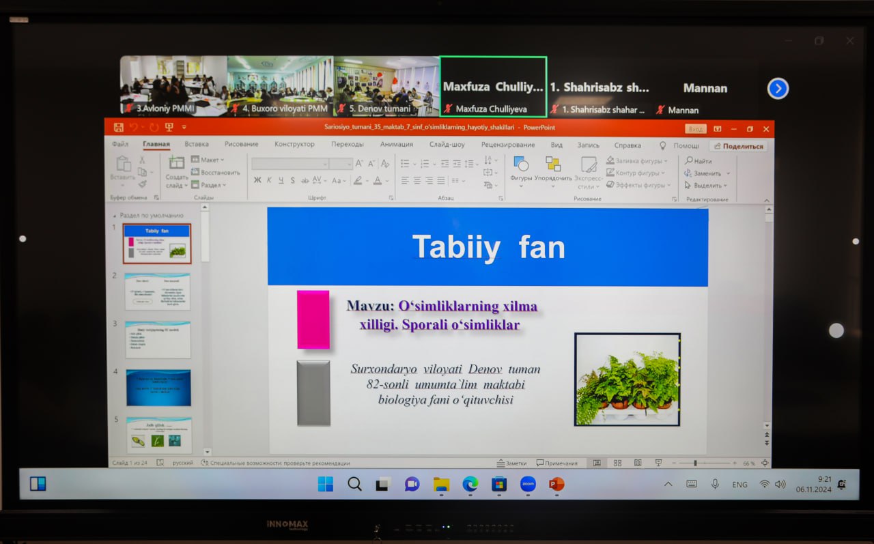Image resolution: width=874 pixels, height=544 pixels.
Task: Click the Упорядочить arrange icon
Action: [x=553, y=164]
